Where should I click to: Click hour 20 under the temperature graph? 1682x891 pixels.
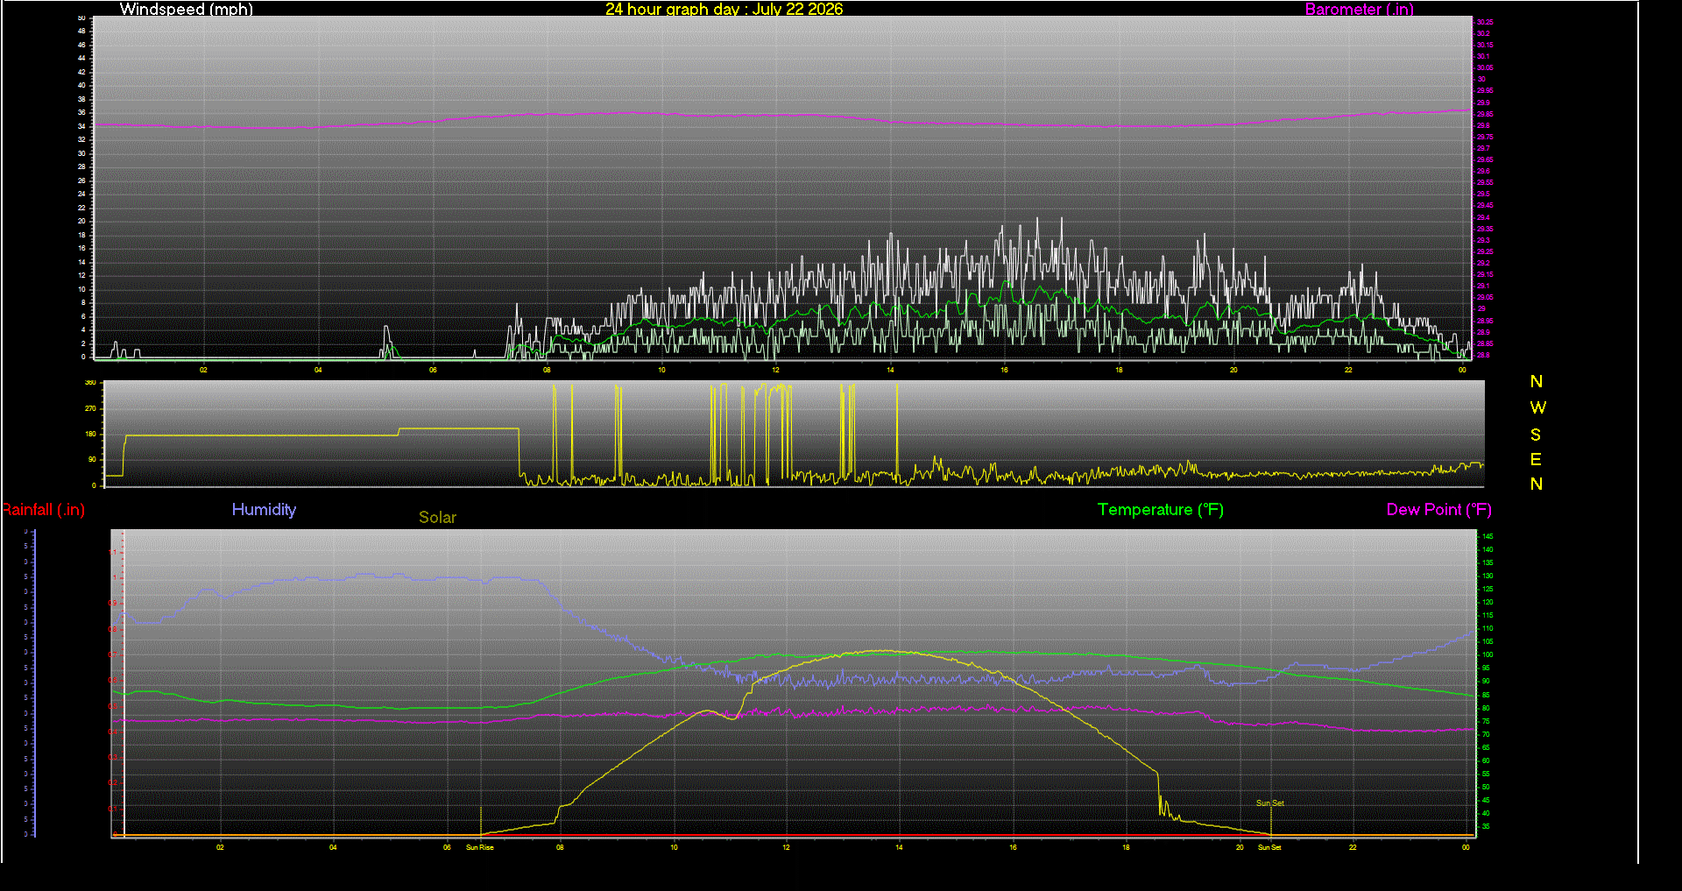pyautogui.click(x=1240, y=847)
